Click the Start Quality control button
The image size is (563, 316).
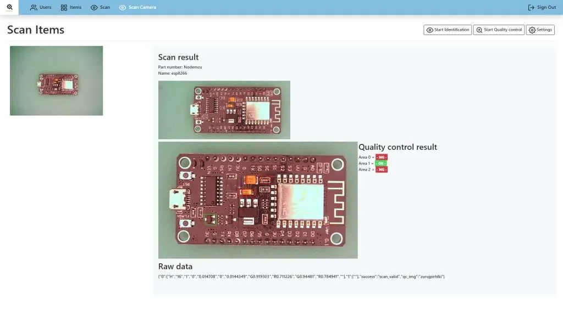pos(499,30)
